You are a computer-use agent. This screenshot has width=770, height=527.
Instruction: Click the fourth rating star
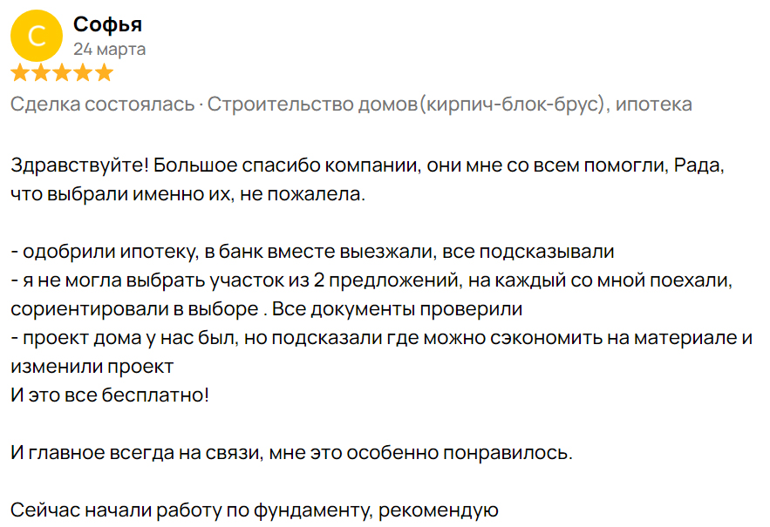[x=83, y=72]
